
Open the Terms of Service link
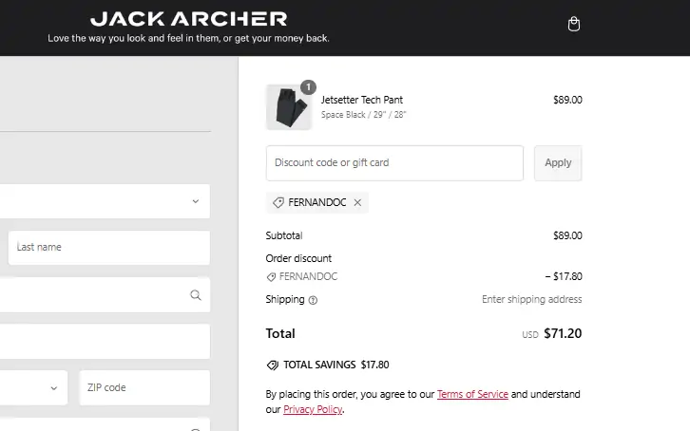tap(472, 394)
